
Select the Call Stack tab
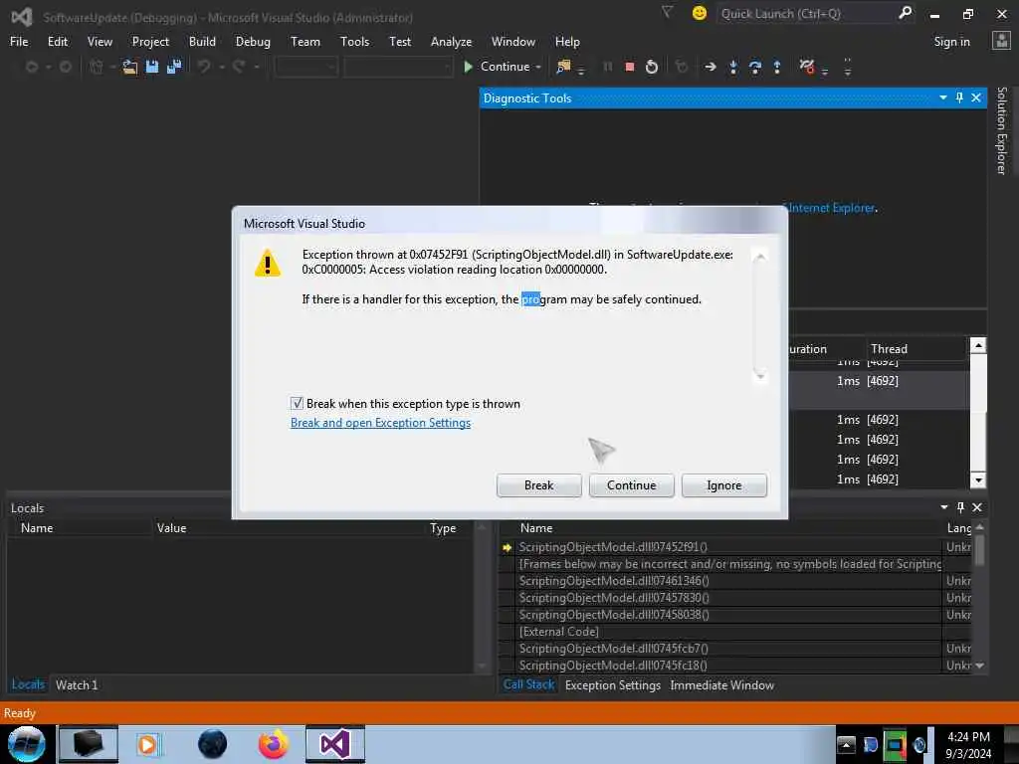point(528,684)
